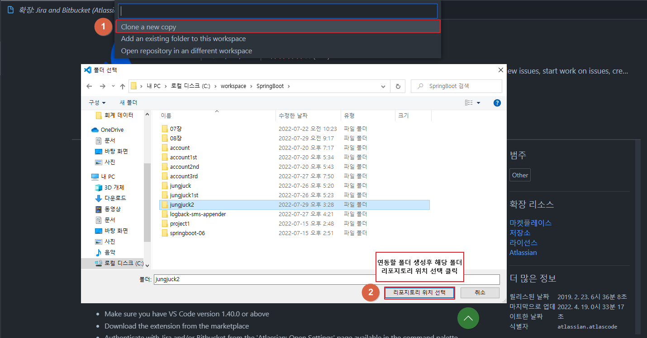
Task: Click the '폴더:' name input field
Action: point(327,279)
